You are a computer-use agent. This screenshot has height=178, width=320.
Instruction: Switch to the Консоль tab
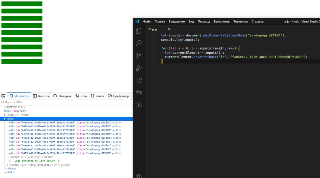tap(41, 96)
